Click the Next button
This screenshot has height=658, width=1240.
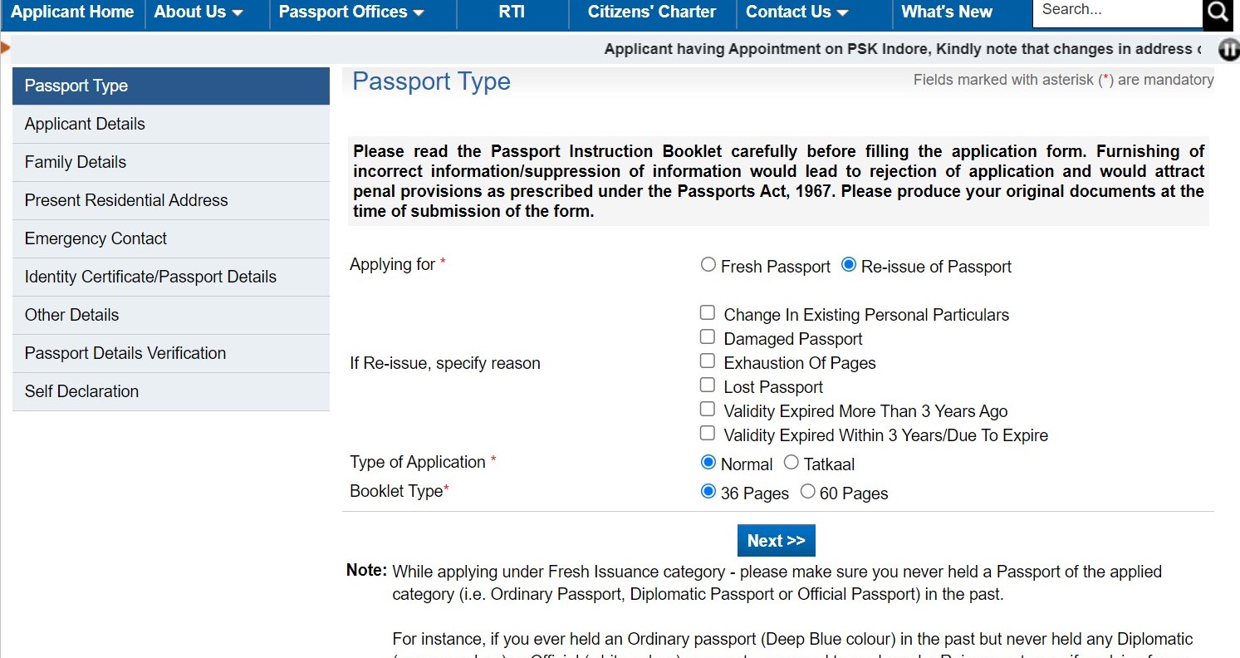point(776,541)
